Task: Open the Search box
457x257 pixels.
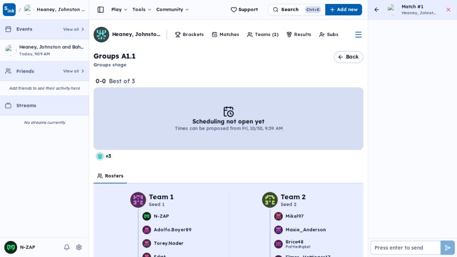Action: click(x=296, y=10)
